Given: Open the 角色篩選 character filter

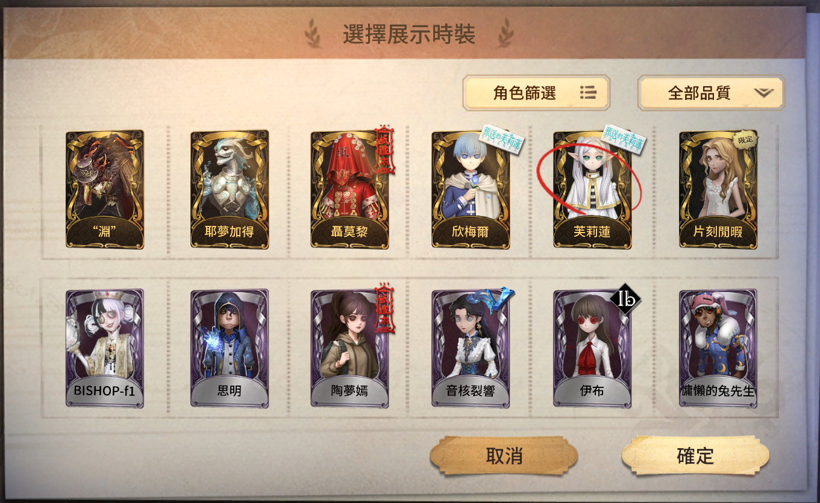Looking at the screenshot, I should click(536, 93).
